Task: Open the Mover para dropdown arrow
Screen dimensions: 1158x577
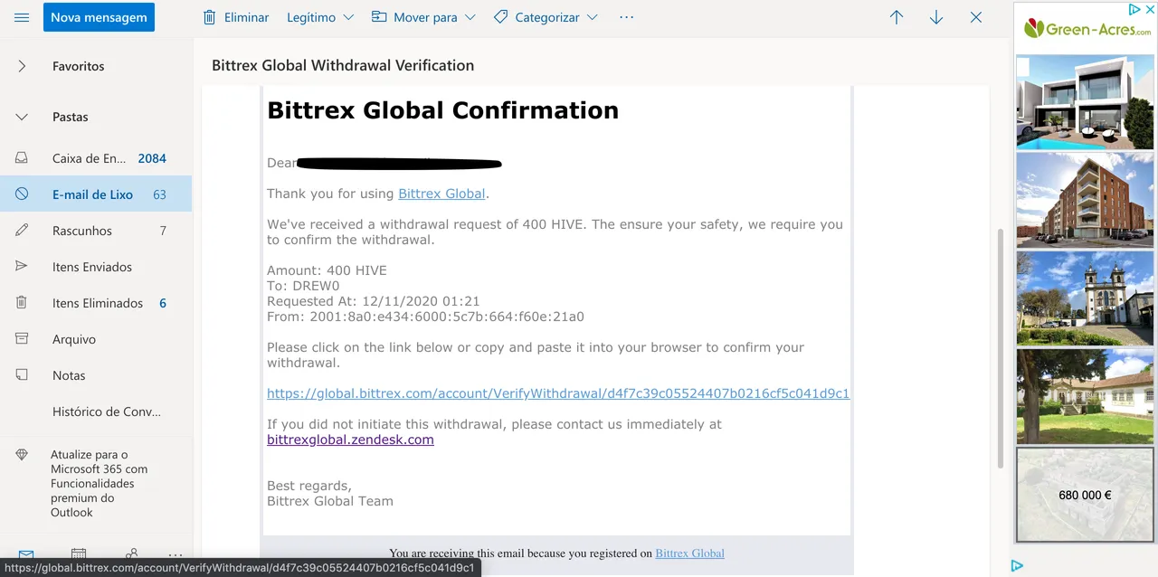Action: click(x=470, y=17)
